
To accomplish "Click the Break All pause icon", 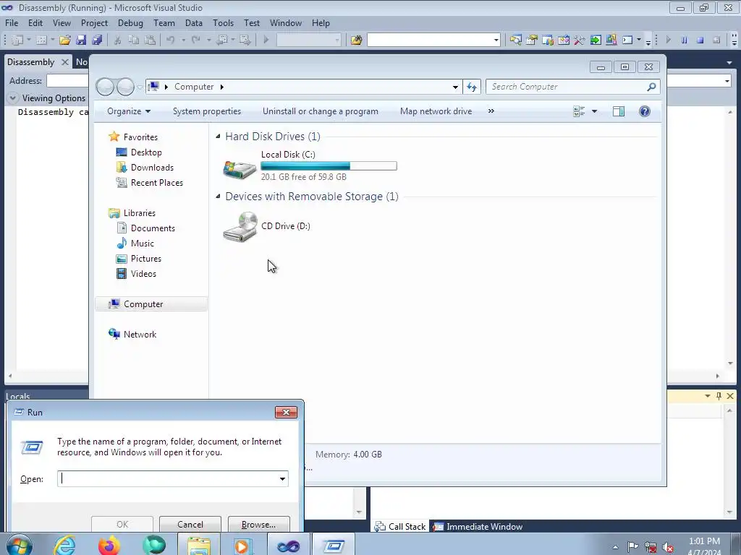I will click(x=685, y=40).
